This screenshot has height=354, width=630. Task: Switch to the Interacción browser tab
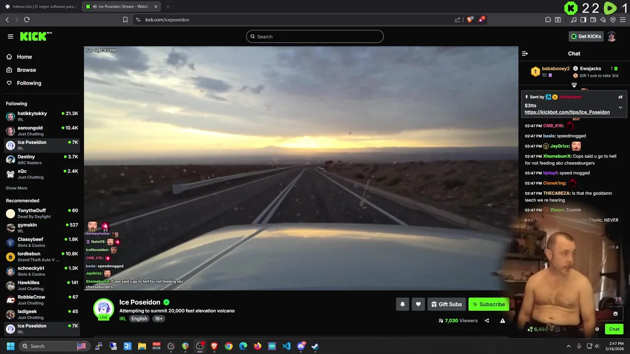(41, 6)
